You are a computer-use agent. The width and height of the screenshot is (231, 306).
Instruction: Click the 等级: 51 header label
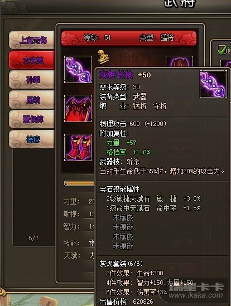pyautogui.click(x=97, y=37)
